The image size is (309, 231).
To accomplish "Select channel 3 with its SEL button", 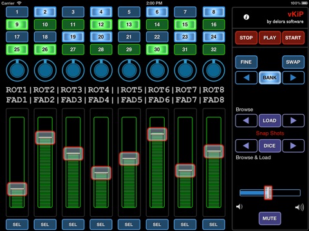I will 73,225.
